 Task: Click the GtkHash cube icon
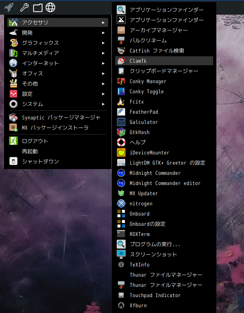pyautogui.click(x=121, y=132)
